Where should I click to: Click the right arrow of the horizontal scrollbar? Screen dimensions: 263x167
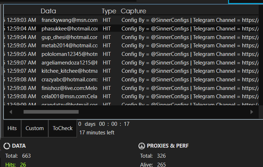pos(252,112)
